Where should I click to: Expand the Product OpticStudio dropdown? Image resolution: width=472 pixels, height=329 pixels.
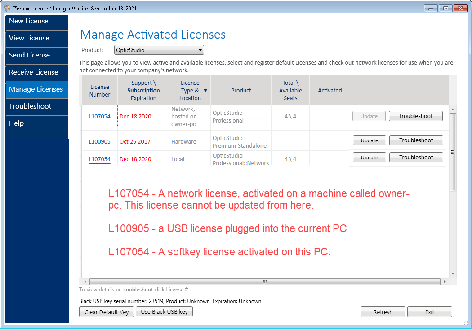coord(159,50)
